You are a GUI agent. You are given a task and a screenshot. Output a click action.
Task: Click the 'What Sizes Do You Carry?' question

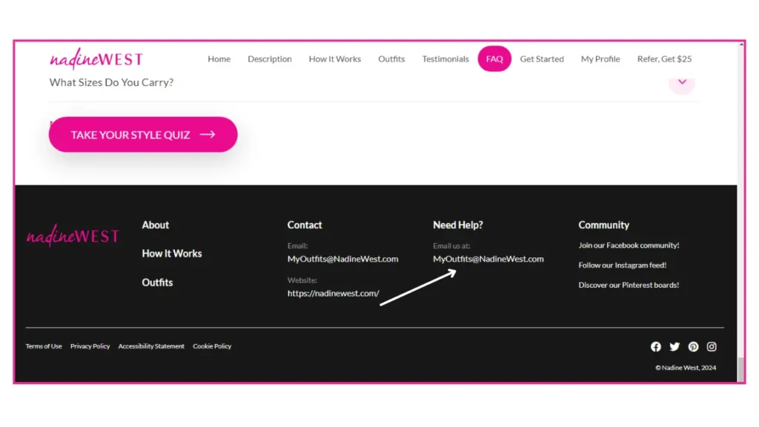coord(111,82)
